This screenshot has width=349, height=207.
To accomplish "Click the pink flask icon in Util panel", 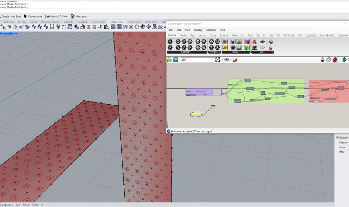I will [271, 48].
